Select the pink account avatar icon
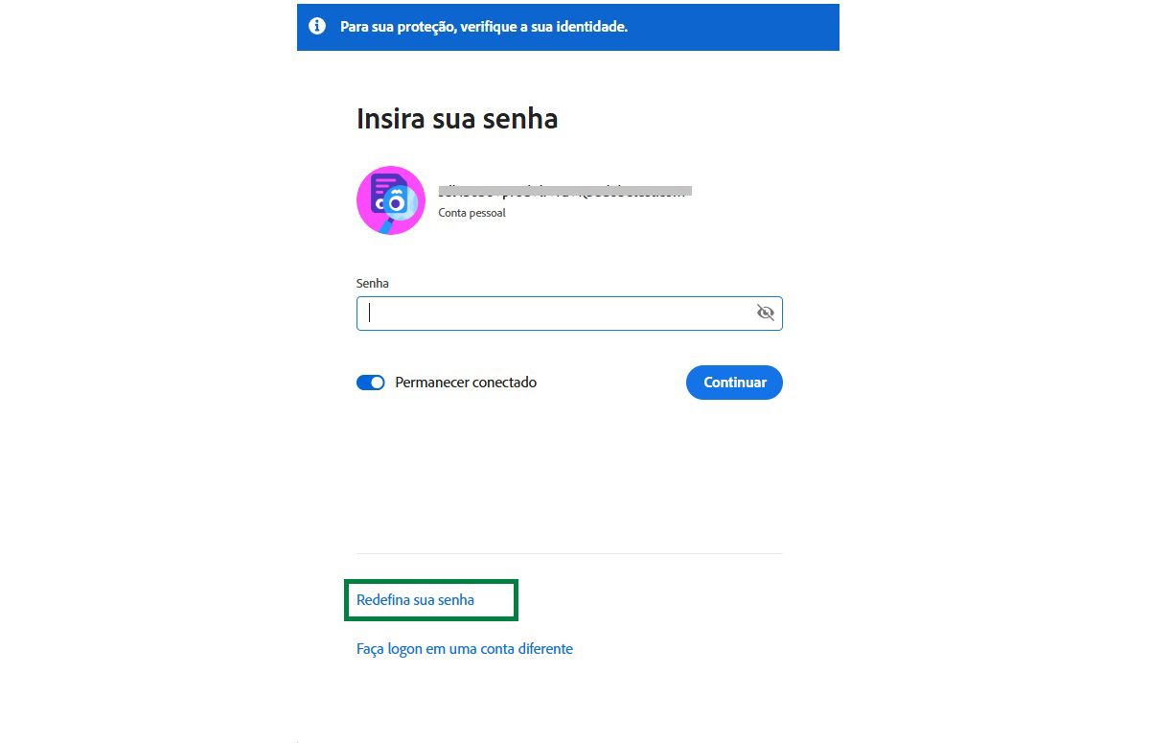Screen dimensions: 1150x743 tap(391, 199)
